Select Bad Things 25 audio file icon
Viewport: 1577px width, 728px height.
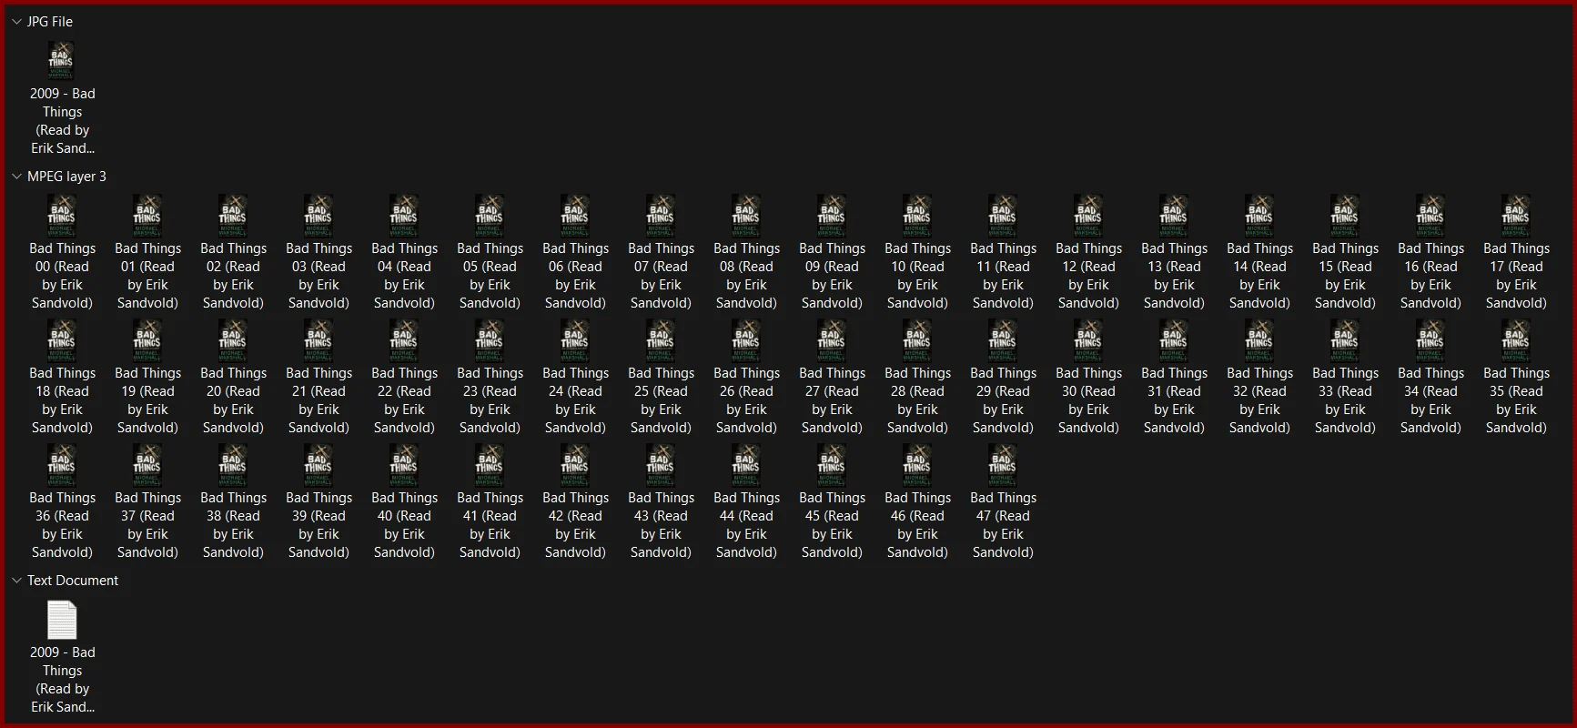pos(661,340)
